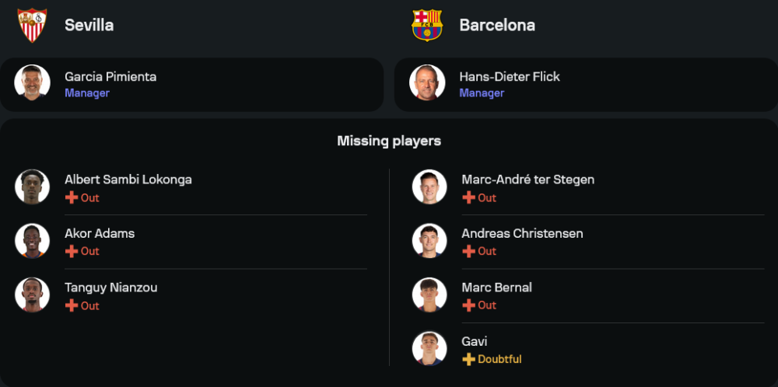This screenshot has width=778, height=387.
Task: Open the Sevilla team name link
Action: (x=89, y=25)
